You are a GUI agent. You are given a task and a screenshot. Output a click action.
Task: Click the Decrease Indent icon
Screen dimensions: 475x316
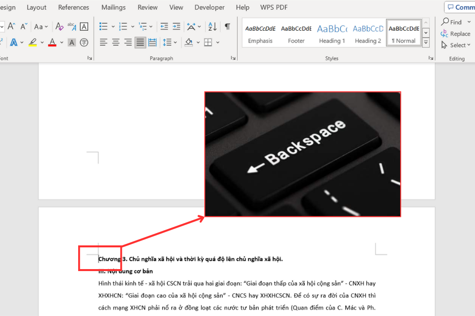[165, 26]
